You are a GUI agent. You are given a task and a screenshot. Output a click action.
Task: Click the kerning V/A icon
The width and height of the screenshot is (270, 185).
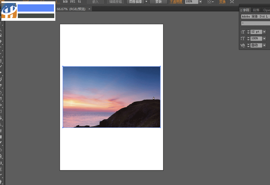[243, 46]
